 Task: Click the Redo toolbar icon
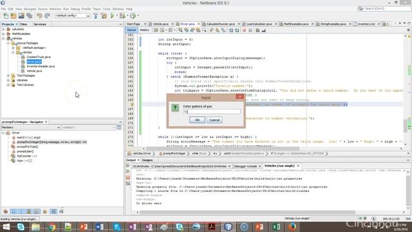point(47,15)
